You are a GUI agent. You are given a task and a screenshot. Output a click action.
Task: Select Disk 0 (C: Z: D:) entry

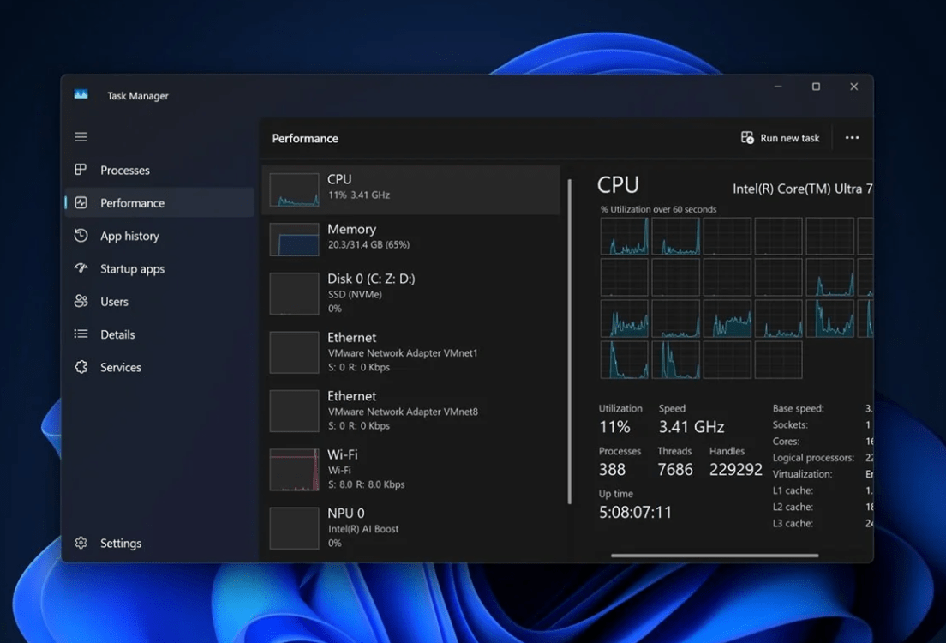371,279
